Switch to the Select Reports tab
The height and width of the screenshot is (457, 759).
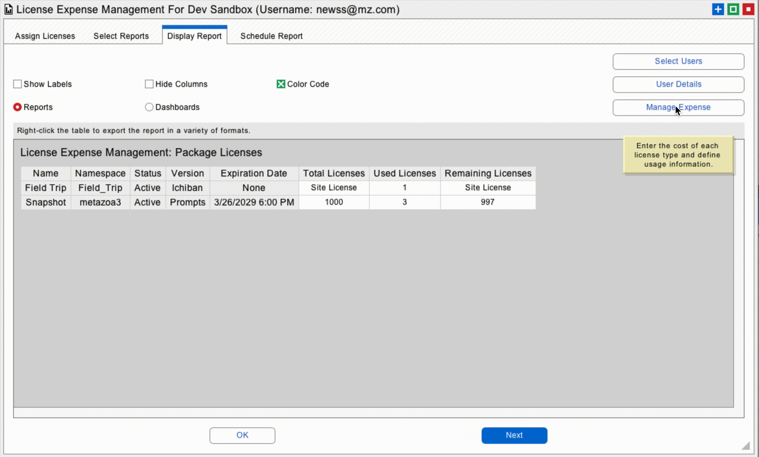point(121,36)
